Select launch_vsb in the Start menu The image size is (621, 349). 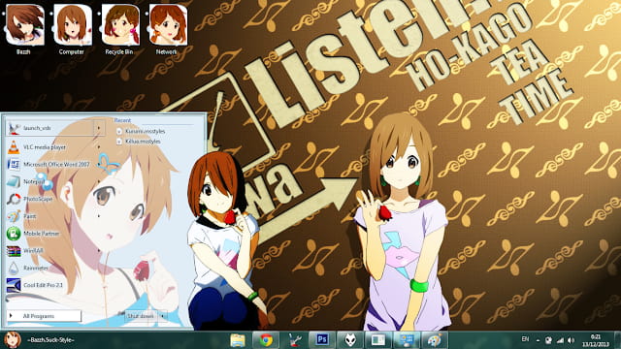coord(49,128)
